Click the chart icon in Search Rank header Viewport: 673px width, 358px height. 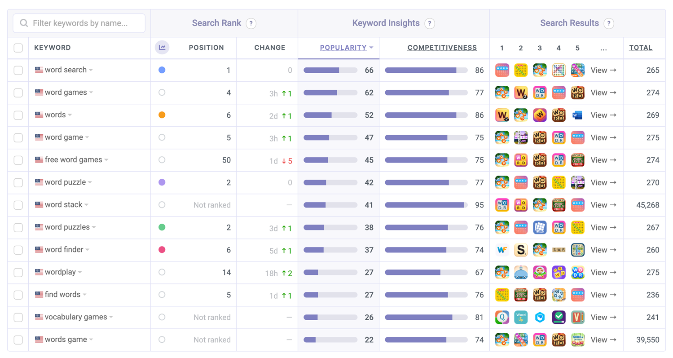point(162,48)
